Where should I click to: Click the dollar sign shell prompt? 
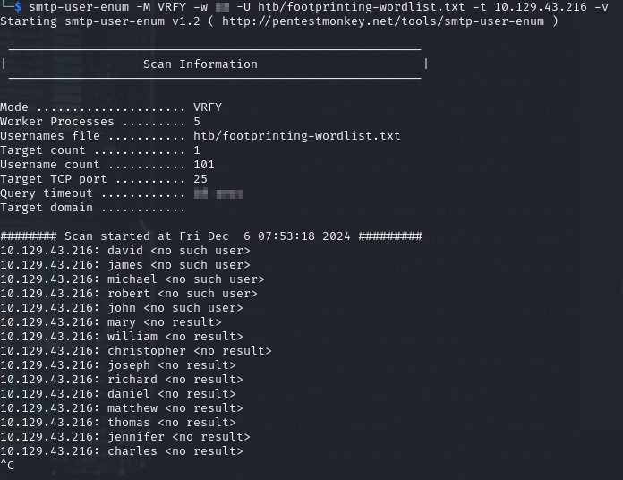coord(18,7)
